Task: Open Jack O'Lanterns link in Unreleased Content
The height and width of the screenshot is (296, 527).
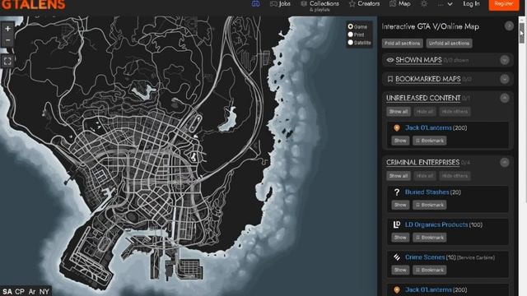Action: [428, 128]
